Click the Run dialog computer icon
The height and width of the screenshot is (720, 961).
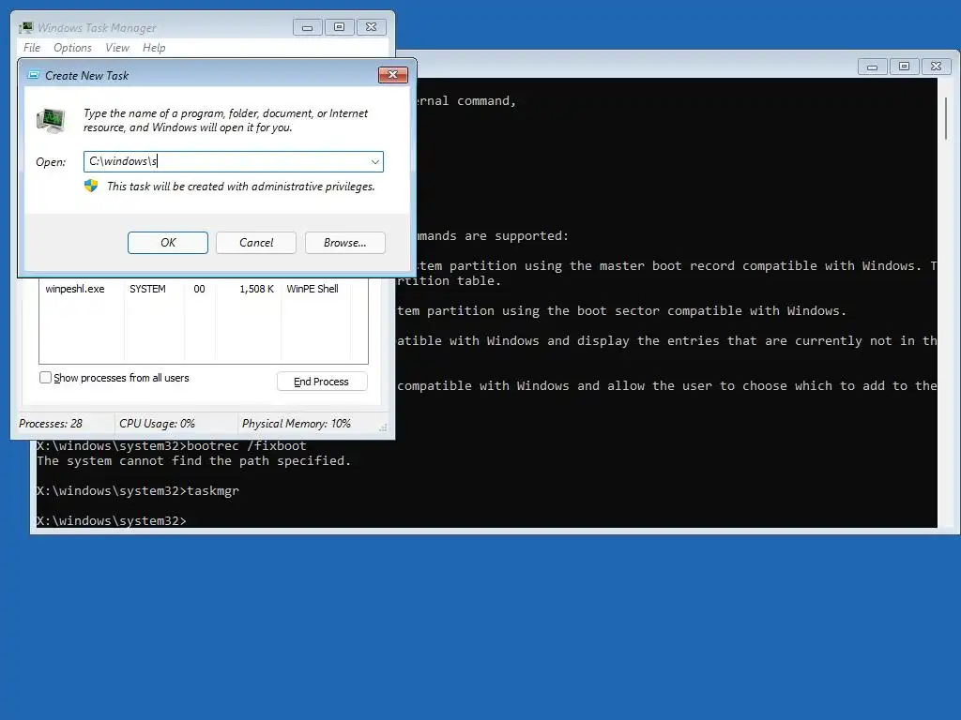(51, 120)
